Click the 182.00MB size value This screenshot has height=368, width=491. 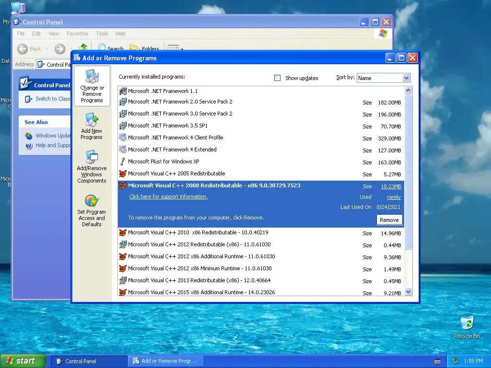pyautogui.click(x=389, y=103)
